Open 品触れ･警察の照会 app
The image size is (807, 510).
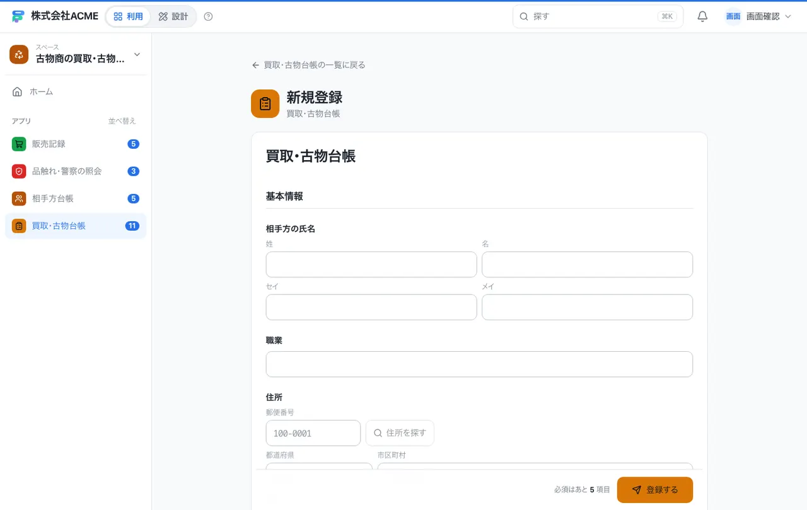(76, 171)
